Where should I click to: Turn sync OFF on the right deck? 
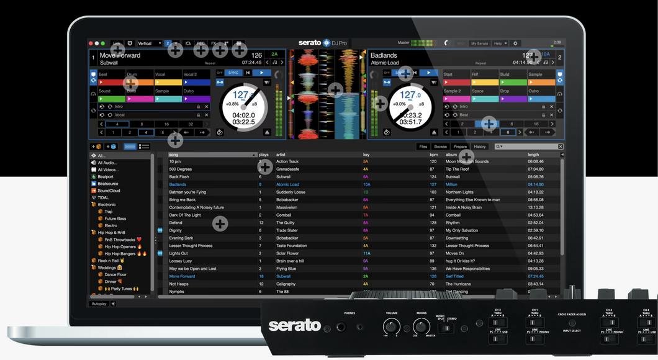(387, 73)
